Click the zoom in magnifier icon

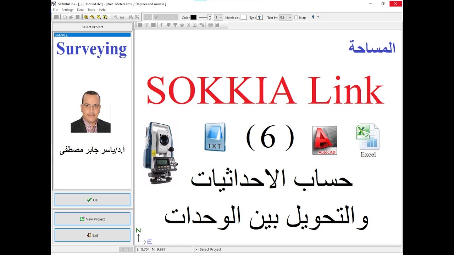tap(93, 17)
